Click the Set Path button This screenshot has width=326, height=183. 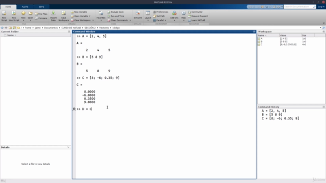(159, 16)
